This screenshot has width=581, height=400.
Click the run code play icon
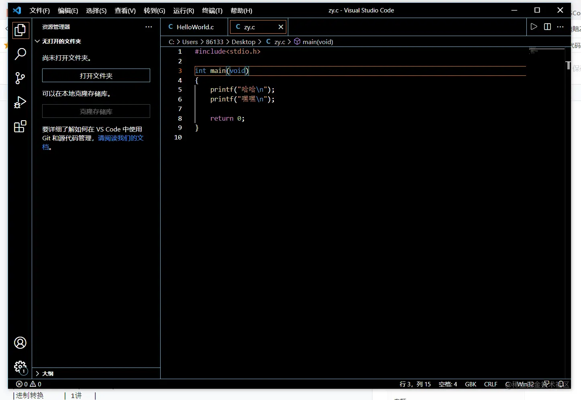534,26
